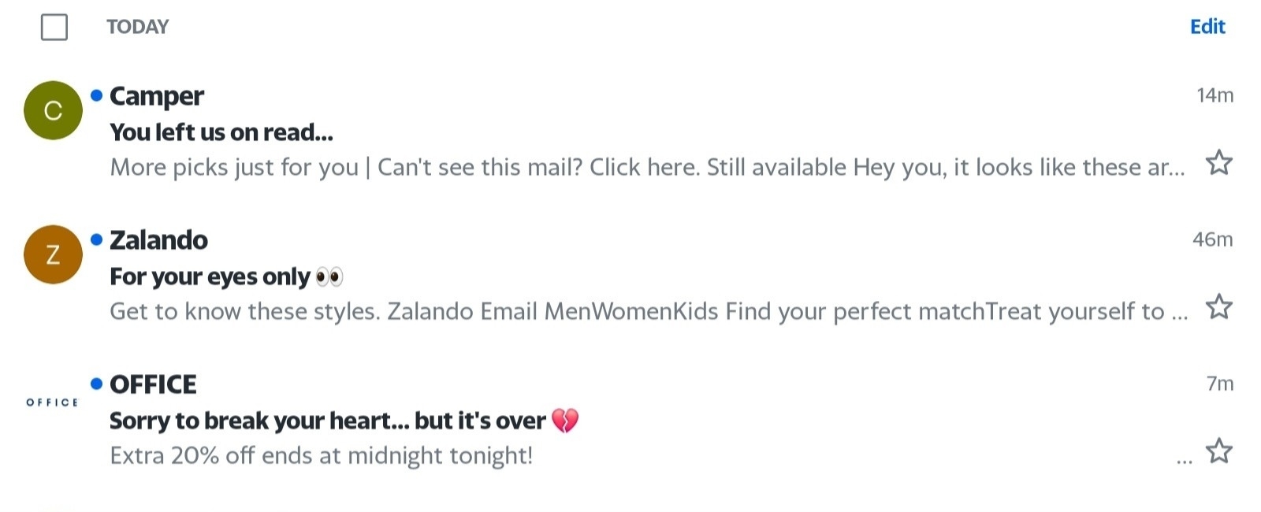This screenshot has width=1261, height=512.
Task: Click the OFFICE sender name
Action: click(153, 384)
